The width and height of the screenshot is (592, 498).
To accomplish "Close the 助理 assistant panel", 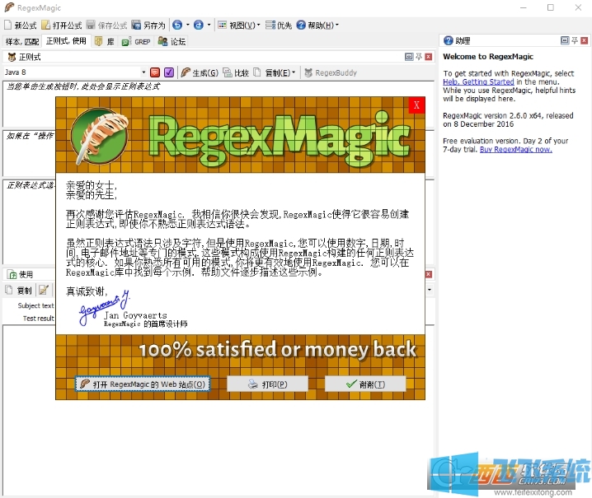I will click(585, 40).
